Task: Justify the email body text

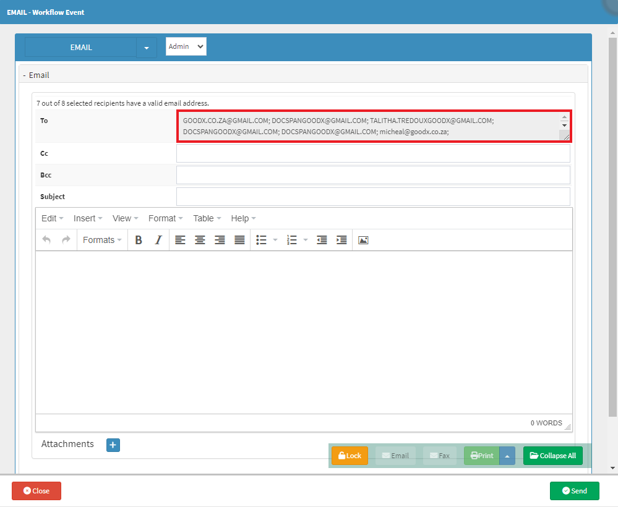Action: point(239,240)
